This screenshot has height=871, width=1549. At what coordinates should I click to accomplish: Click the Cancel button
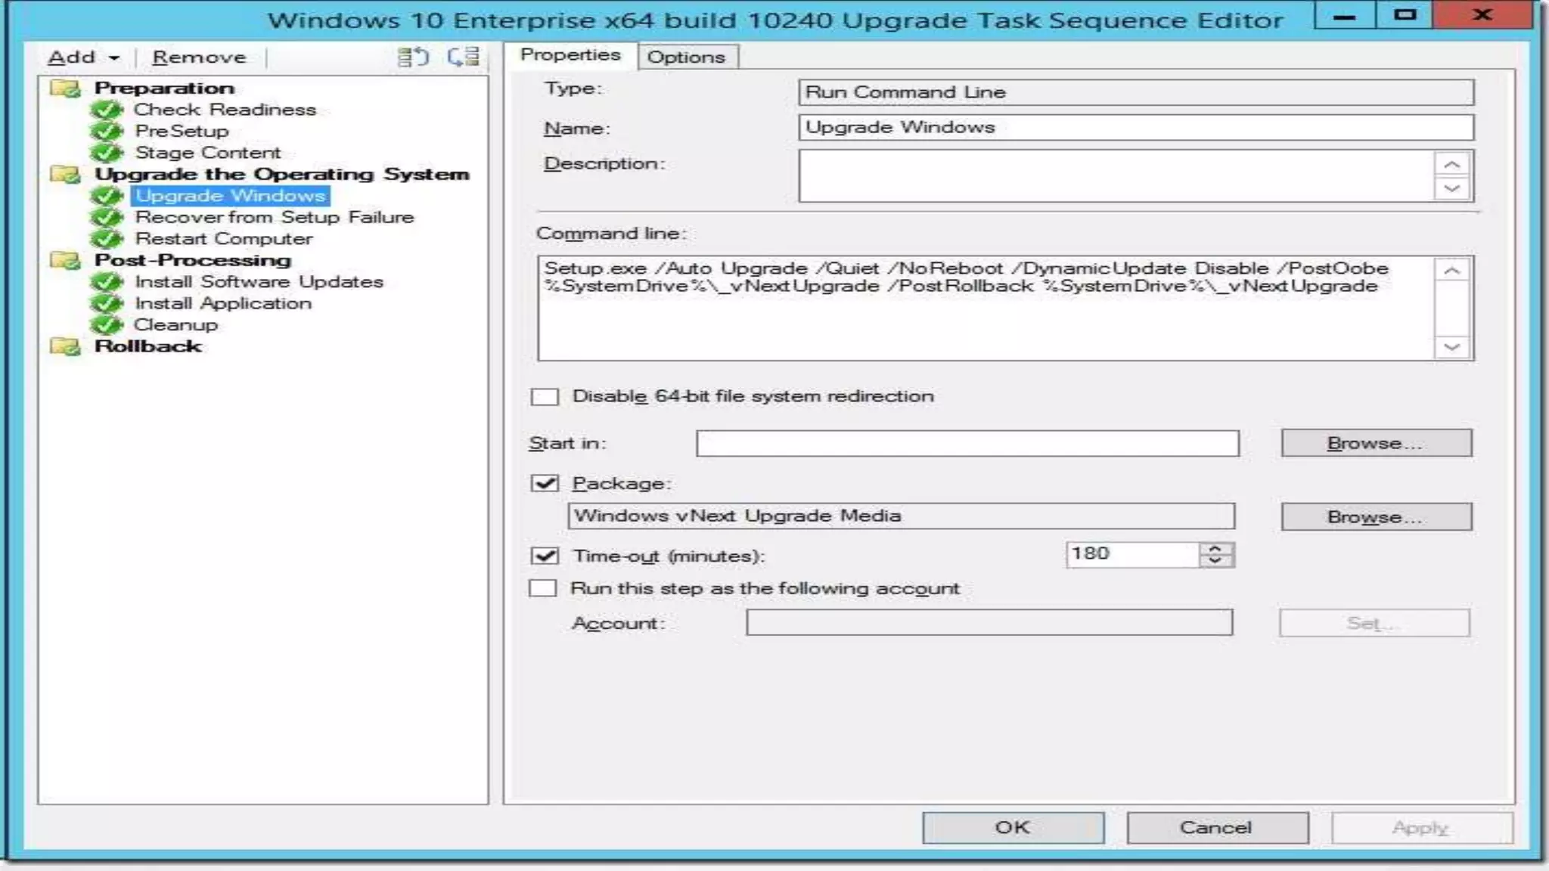coord(1217,828)
